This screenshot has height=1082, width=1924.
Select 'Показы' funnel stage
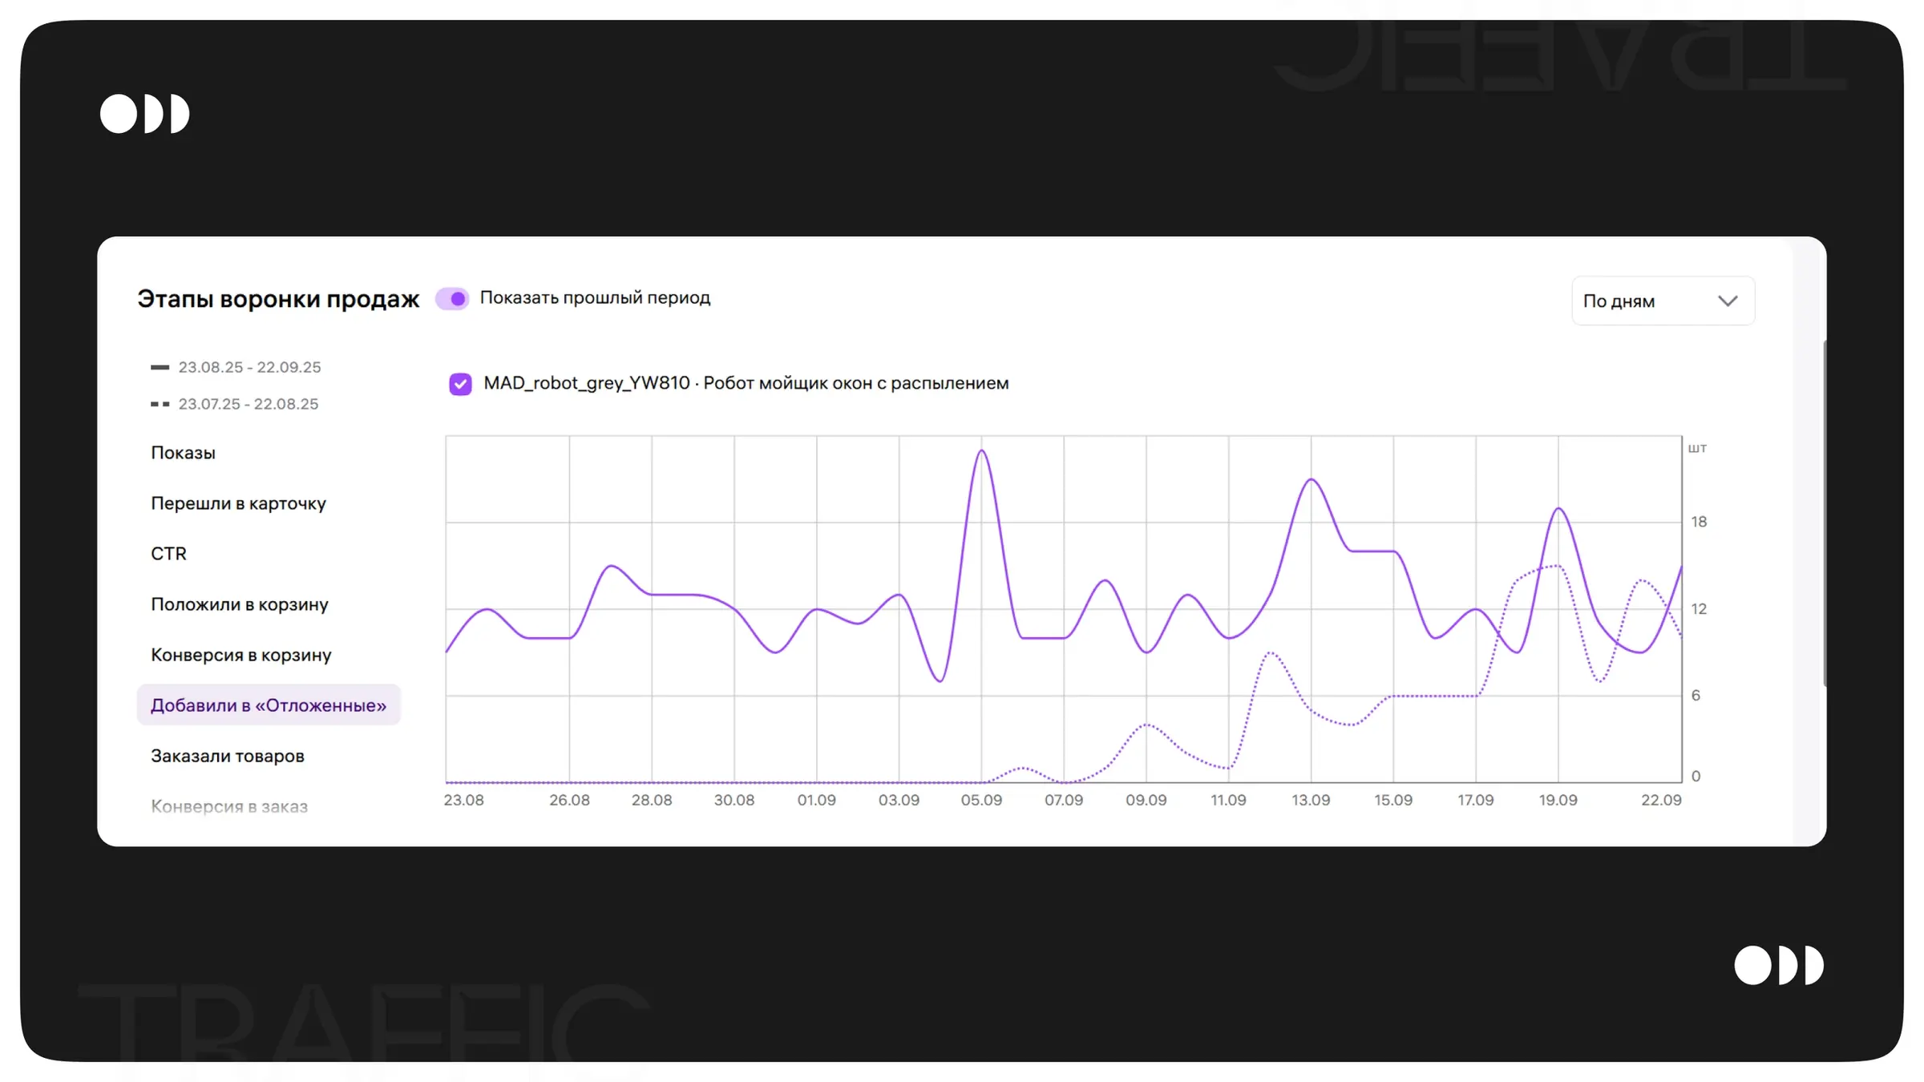coord(183,453)
